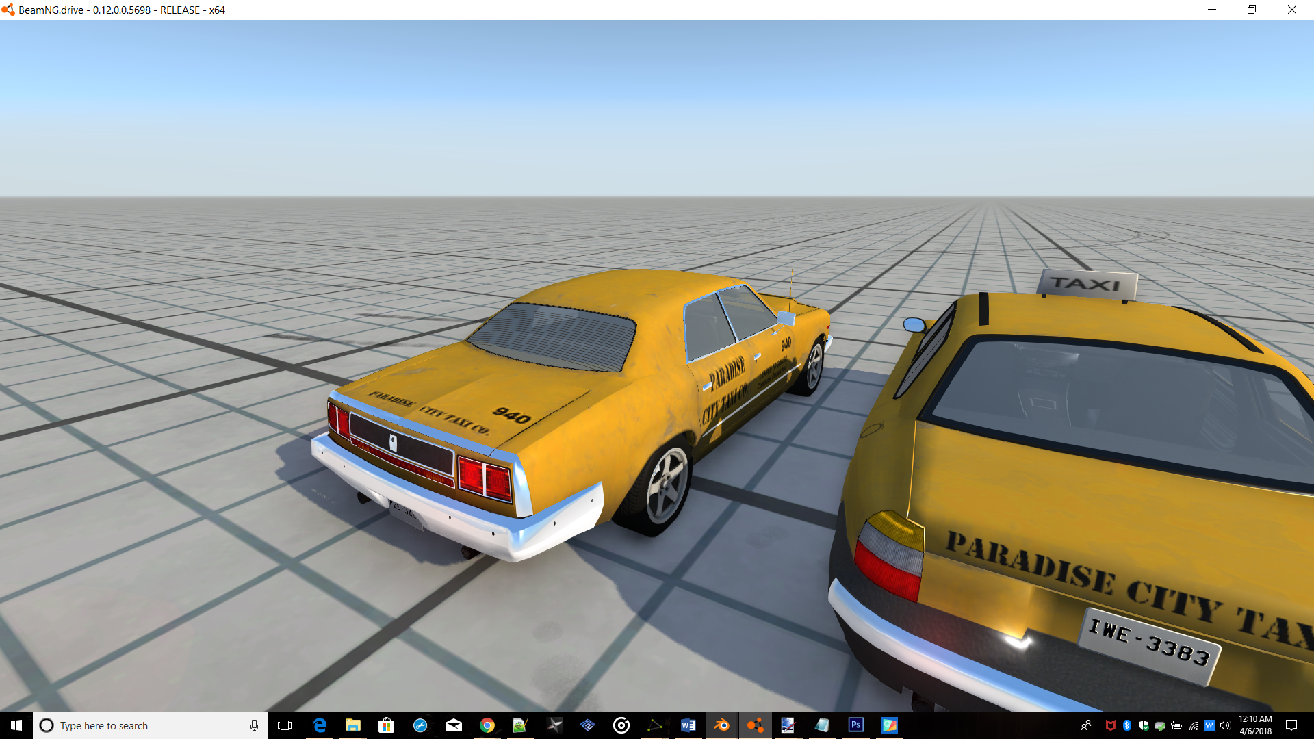Open the Wi-Fi network tray icon
This screenshot has height=739, width=1314.
[1194, 725]
